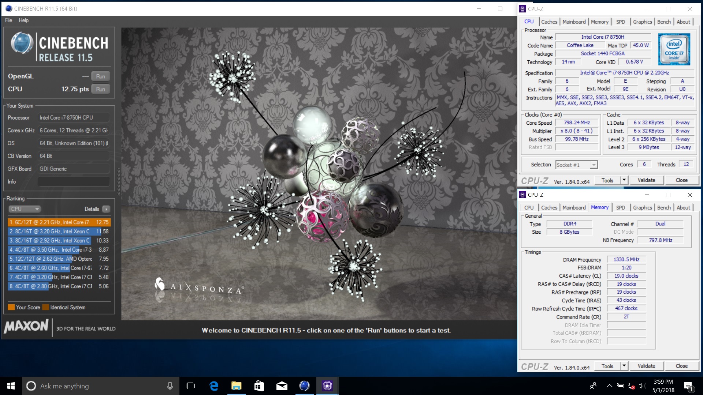
Task: Click the Intel Core i7 logo in CPU-Z
Action: click(674, 49)
